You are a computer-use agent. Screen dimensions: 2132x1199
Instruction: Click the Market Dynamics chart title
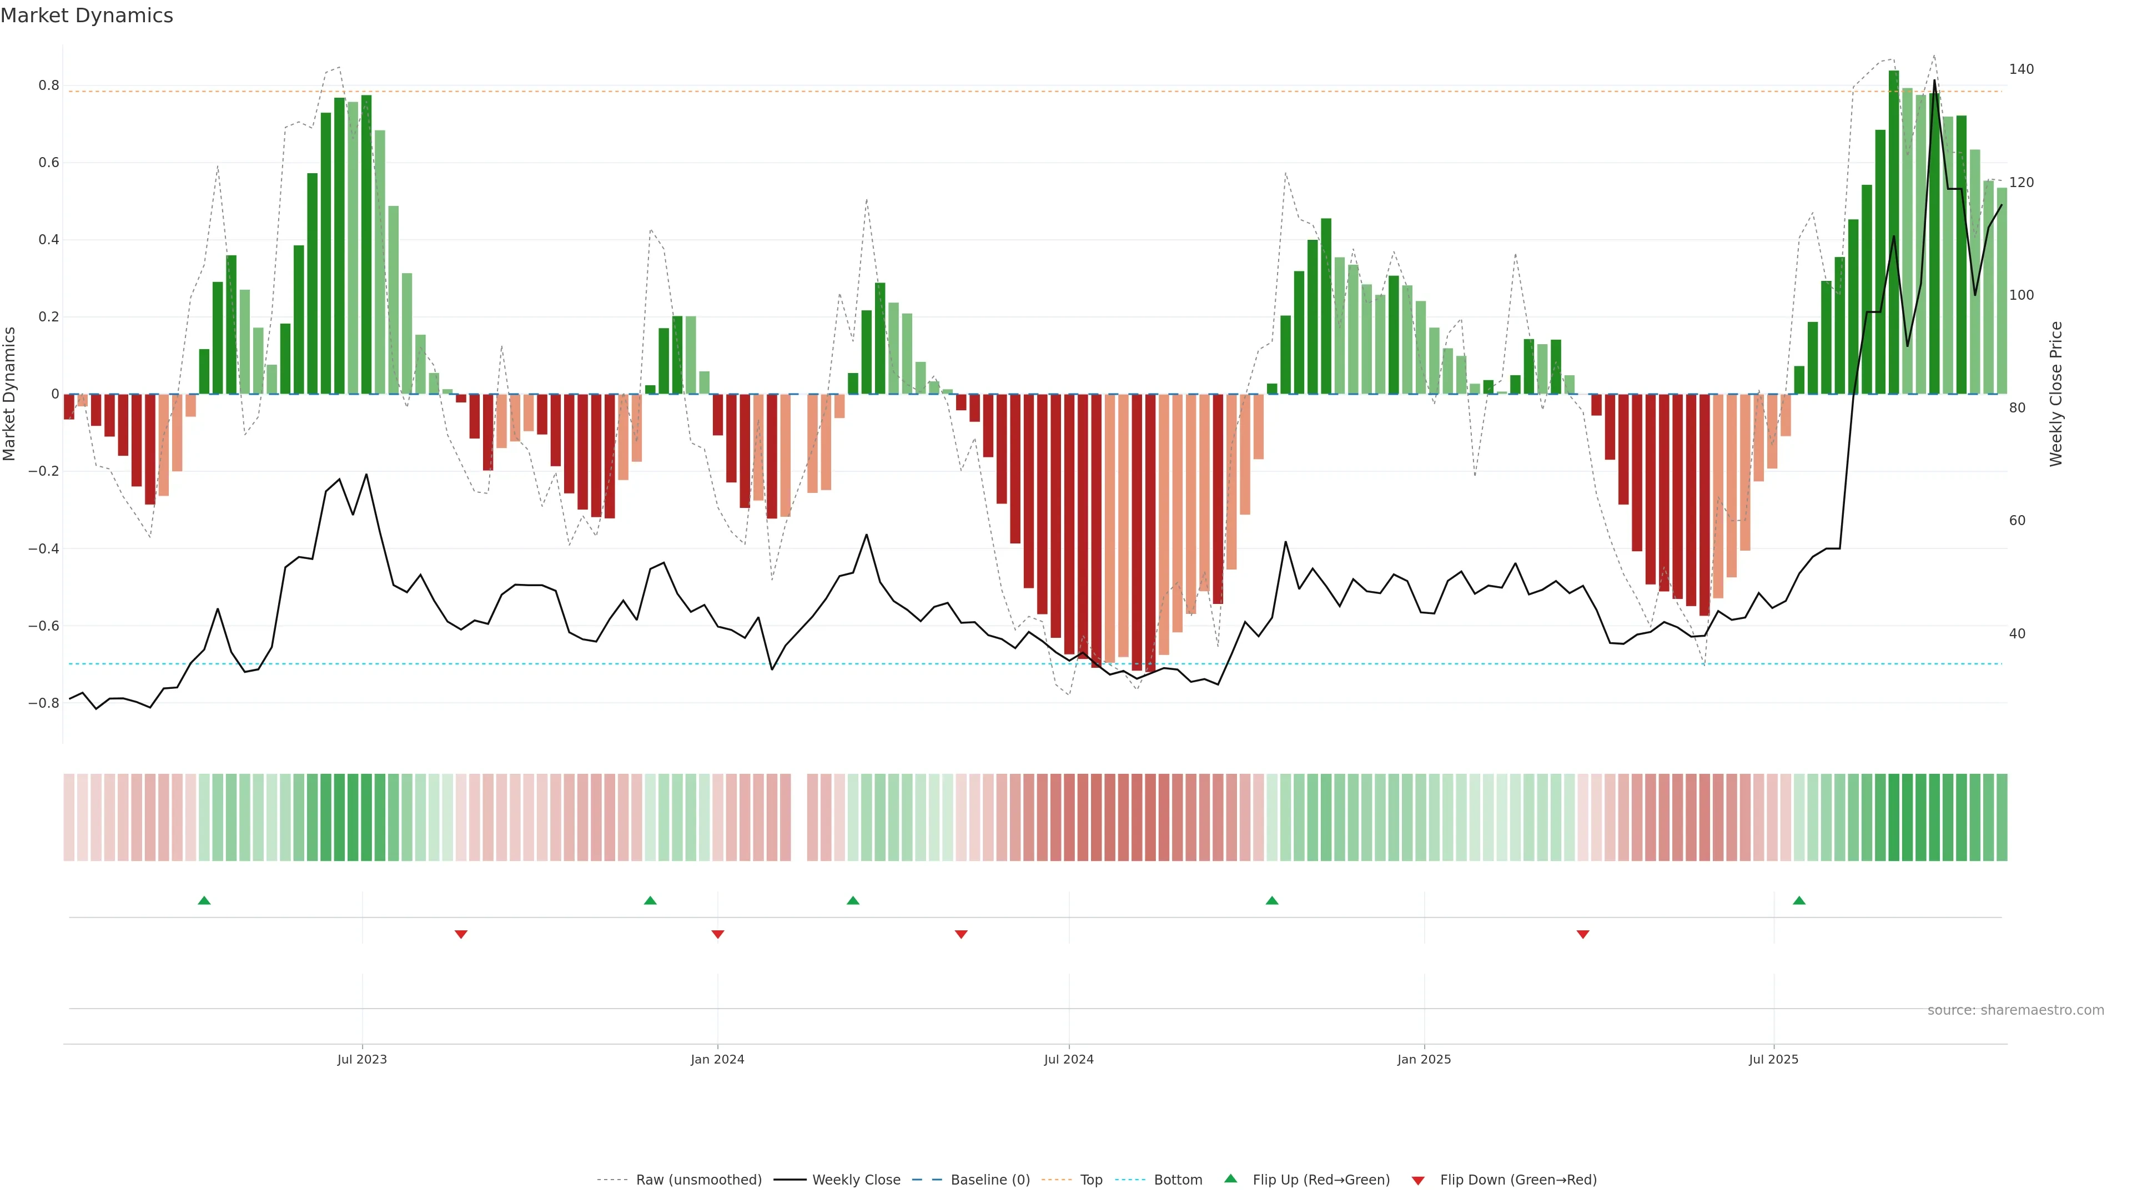pos(87,16)
